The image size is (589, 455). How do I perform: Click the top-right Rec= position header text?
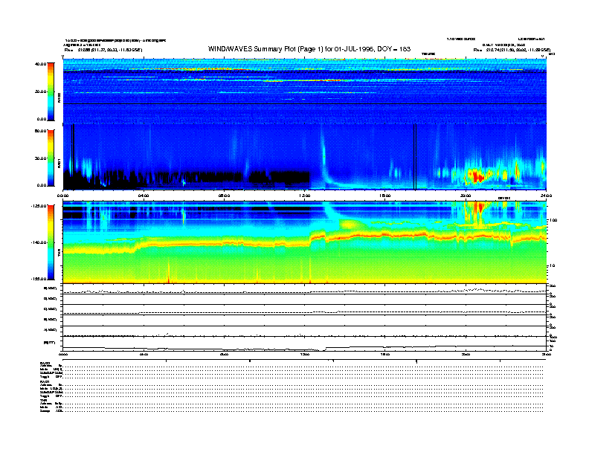pos(512,50)
